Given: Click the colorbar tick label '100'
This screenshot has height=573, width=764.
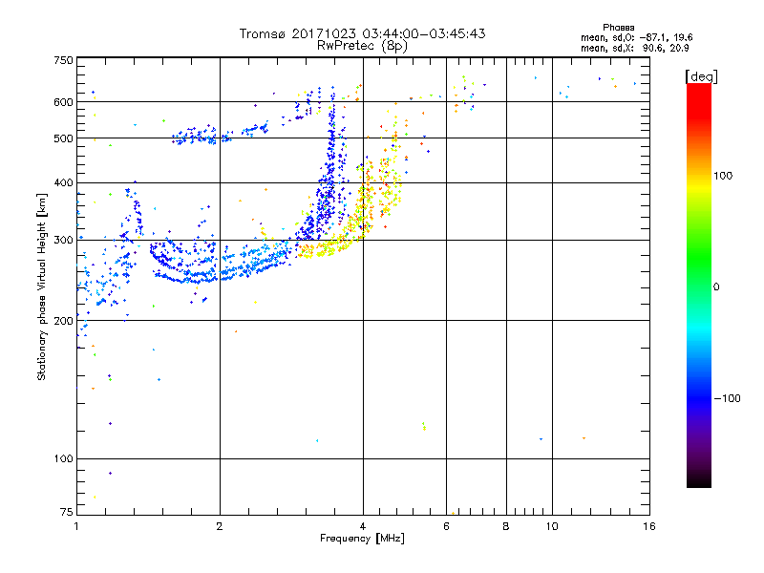Looking at the screenshot, I should [723, 176].
